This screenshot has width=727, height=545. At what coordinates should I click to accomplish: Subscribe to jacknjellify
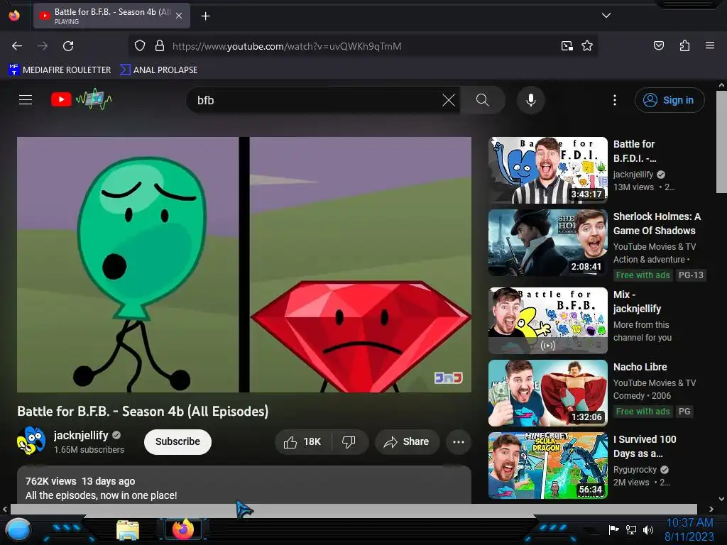click(177, 441)
